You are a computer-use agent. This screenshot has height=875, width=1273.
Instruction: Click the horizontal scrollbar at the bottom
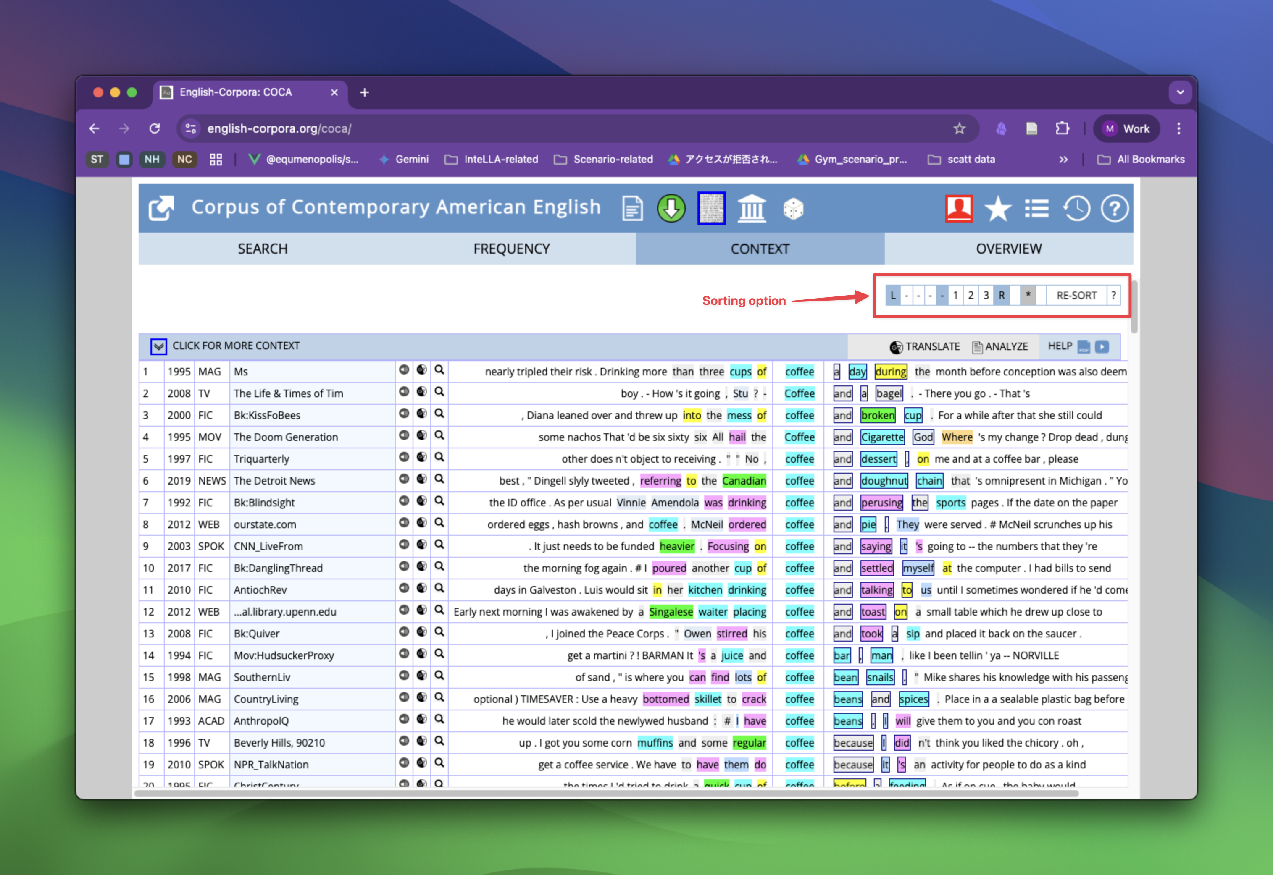[x=603, y=793]
